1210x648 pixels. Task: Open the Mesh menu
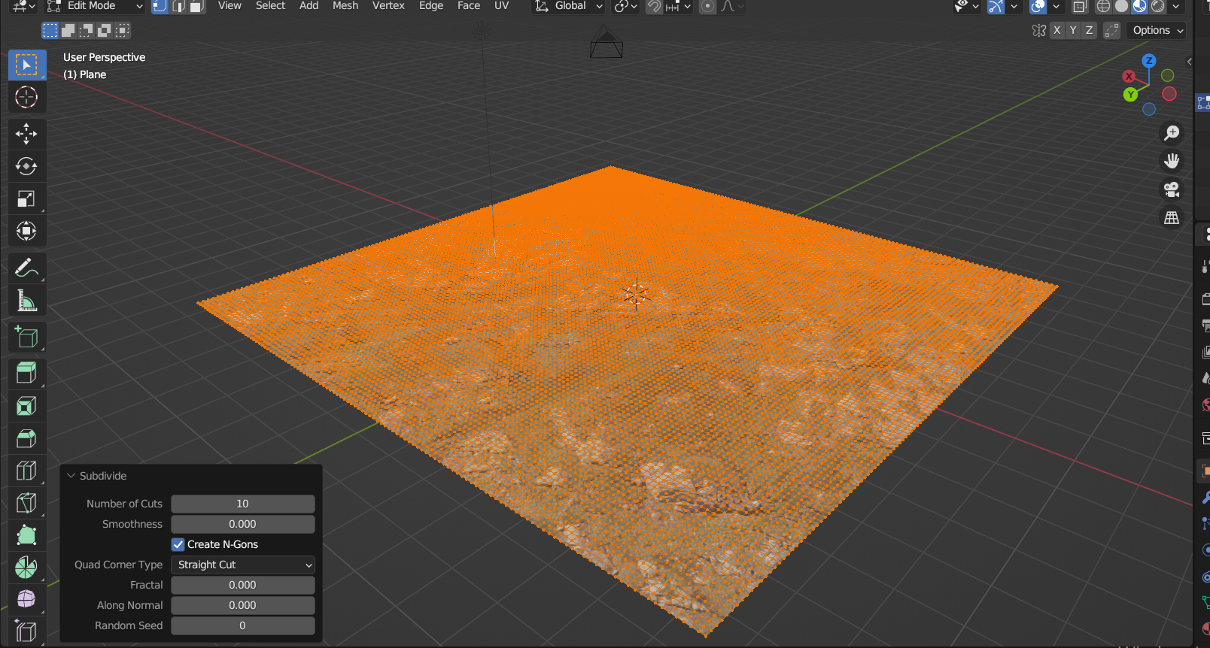pos(345,6)
